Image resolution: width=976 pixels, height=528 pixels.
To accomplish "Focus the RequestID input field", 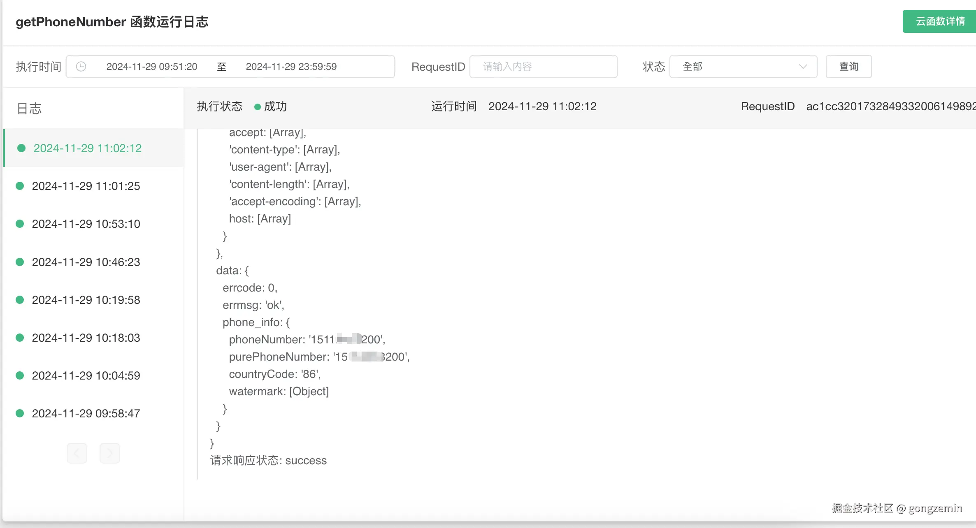I will point(543,67).
